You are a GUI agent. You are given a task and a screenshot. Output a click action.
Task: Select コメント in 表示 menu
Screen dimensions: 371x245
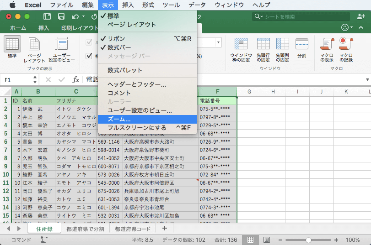[x=147, y=93]
